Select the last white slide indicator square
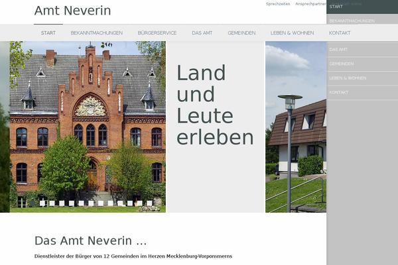 tap(149, 203)
